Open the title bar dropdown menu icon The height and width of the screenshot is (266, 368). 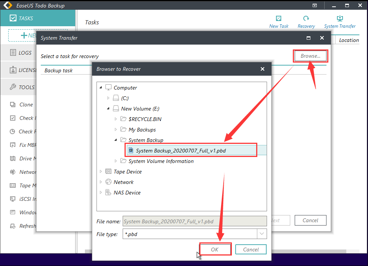tap(315, 5)
